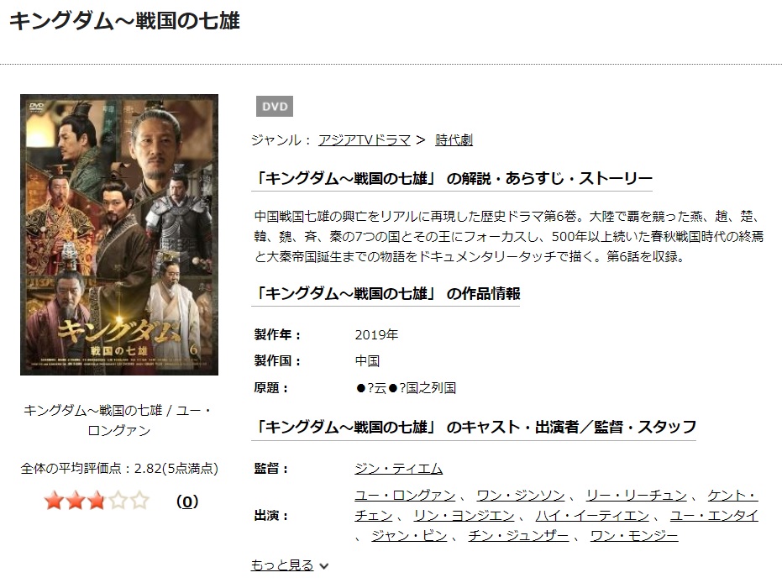The width and height of the screenshot is (782, 583).
Task: Select cast member ユー・エンタイ
Action: [x=714, y=515]
